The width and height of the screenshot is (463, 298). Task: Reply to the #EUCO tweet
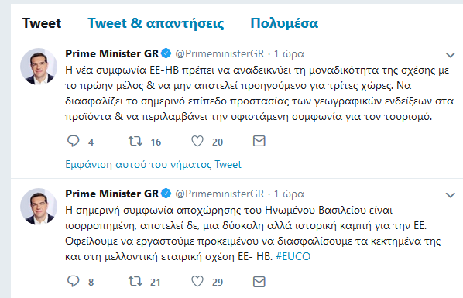coord(73,281)
